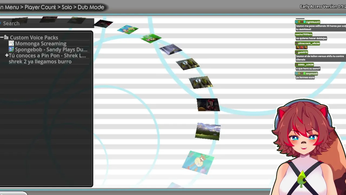Click chat message 'a que hora su asmr?'

coord(308,69)
